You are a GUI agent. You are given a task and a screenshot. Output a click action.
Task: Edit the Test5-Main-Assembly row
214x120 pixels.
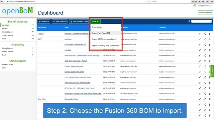(x=200, y=61)
